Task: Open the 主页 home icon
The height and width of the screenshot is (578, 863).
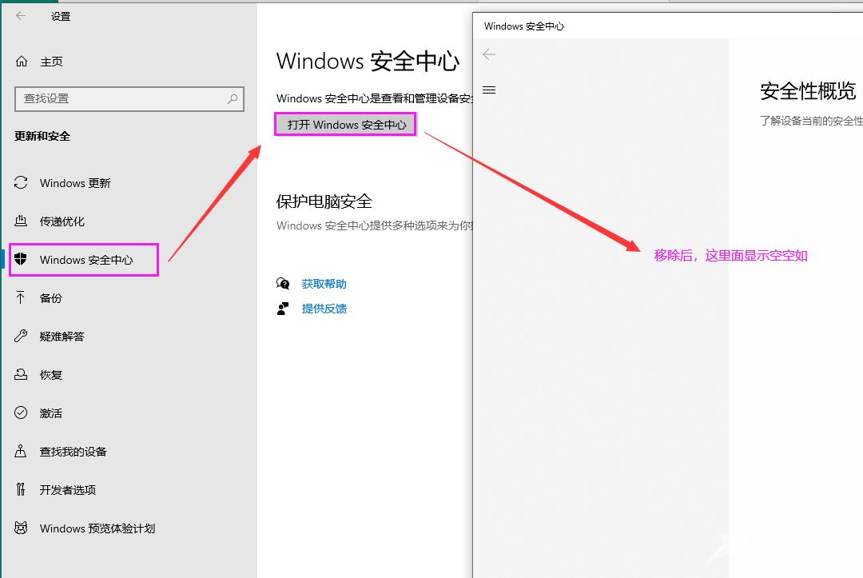Action: pyautogui.click(x=22, y=62)
